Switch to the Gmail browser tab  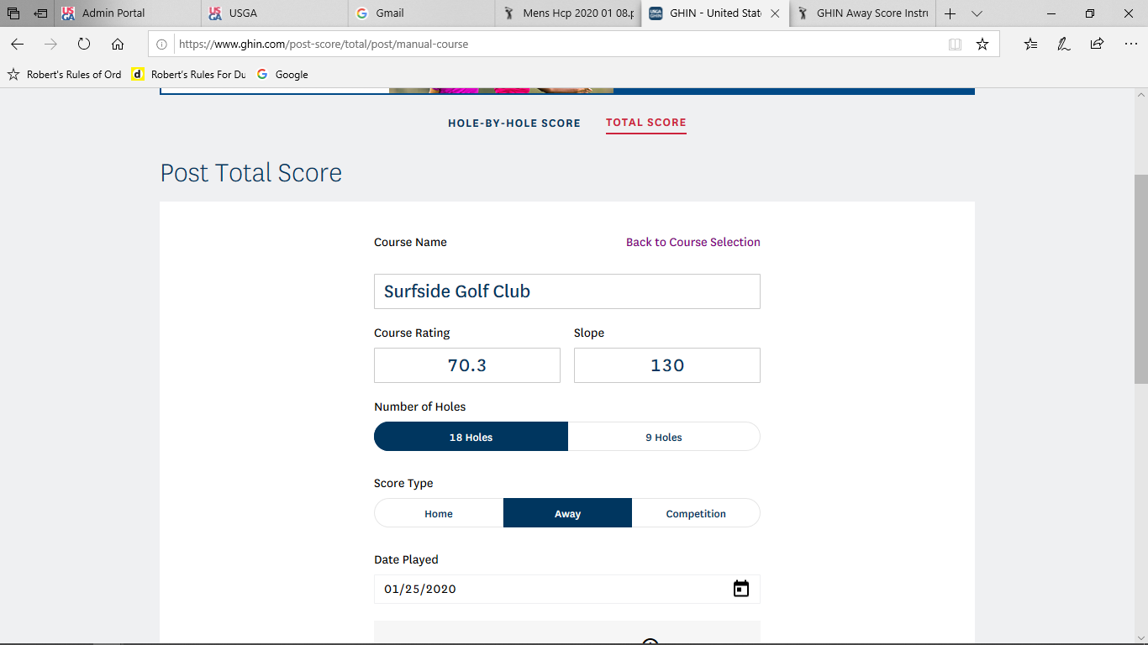coord(420,13)
